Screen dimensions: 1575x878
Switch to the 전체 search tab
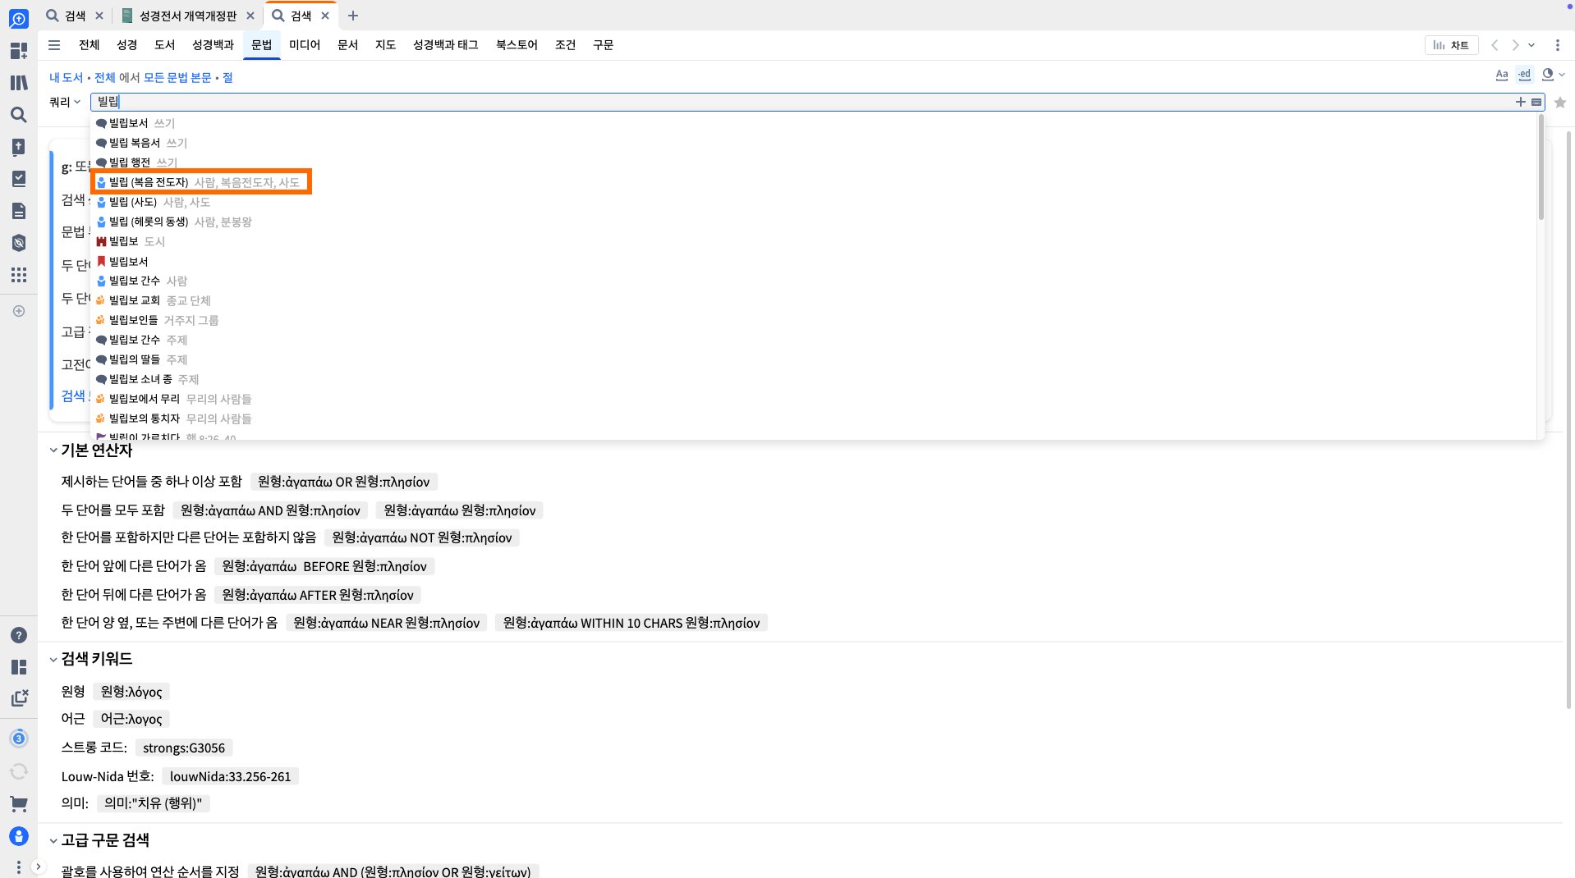pyautogui.click(x=89, y=45)
